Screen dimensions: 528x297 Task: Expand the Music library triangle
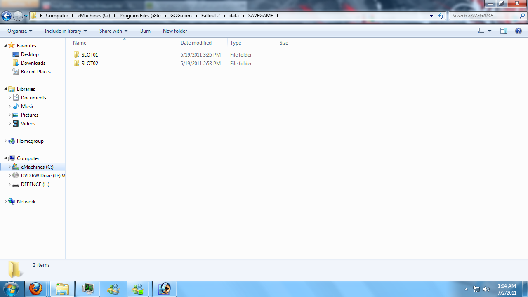[9, 106]
